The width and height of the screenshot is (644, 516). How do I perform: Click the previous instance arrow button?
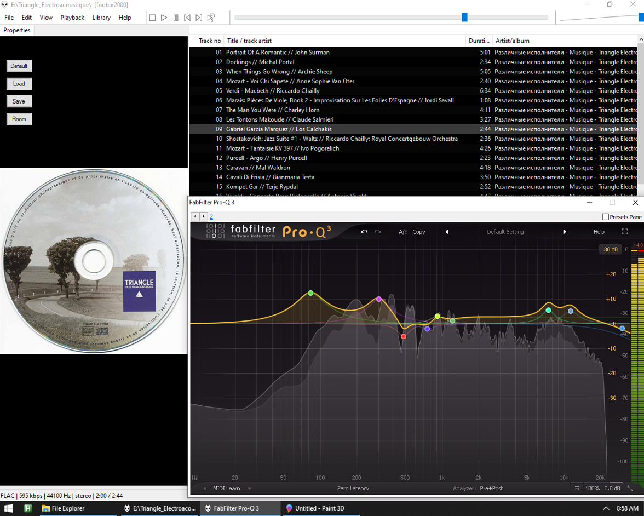195,216
